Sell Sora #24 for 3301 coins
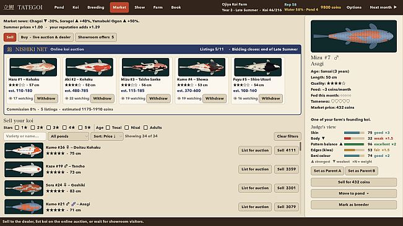 287,188
